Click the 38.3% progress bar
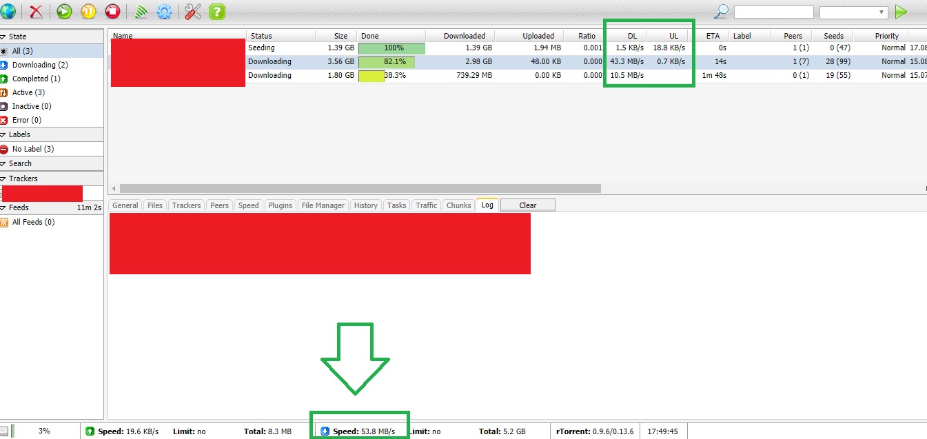 coord(391,76)
